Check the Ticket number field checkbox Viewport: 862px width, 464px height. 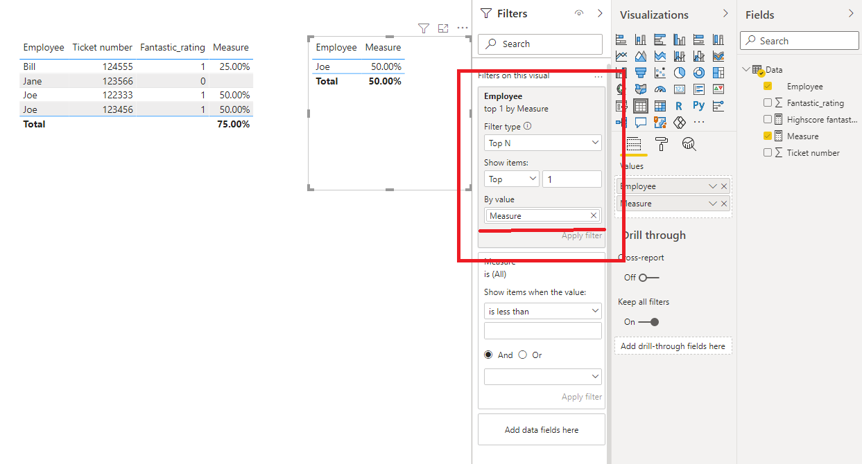(x=768, y=153)
